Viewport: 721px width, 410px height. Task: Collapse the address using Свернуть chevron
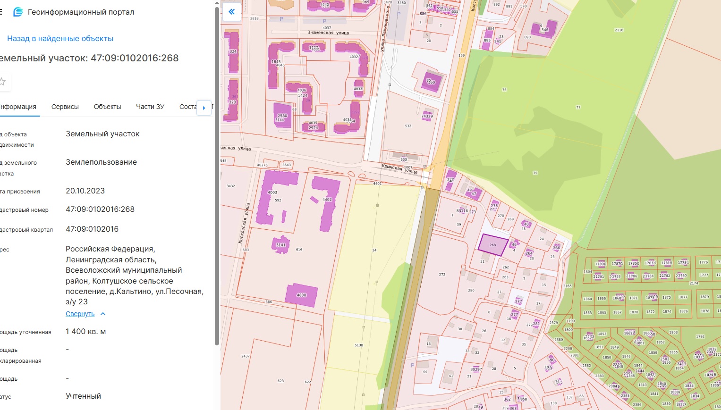(103, 314)
